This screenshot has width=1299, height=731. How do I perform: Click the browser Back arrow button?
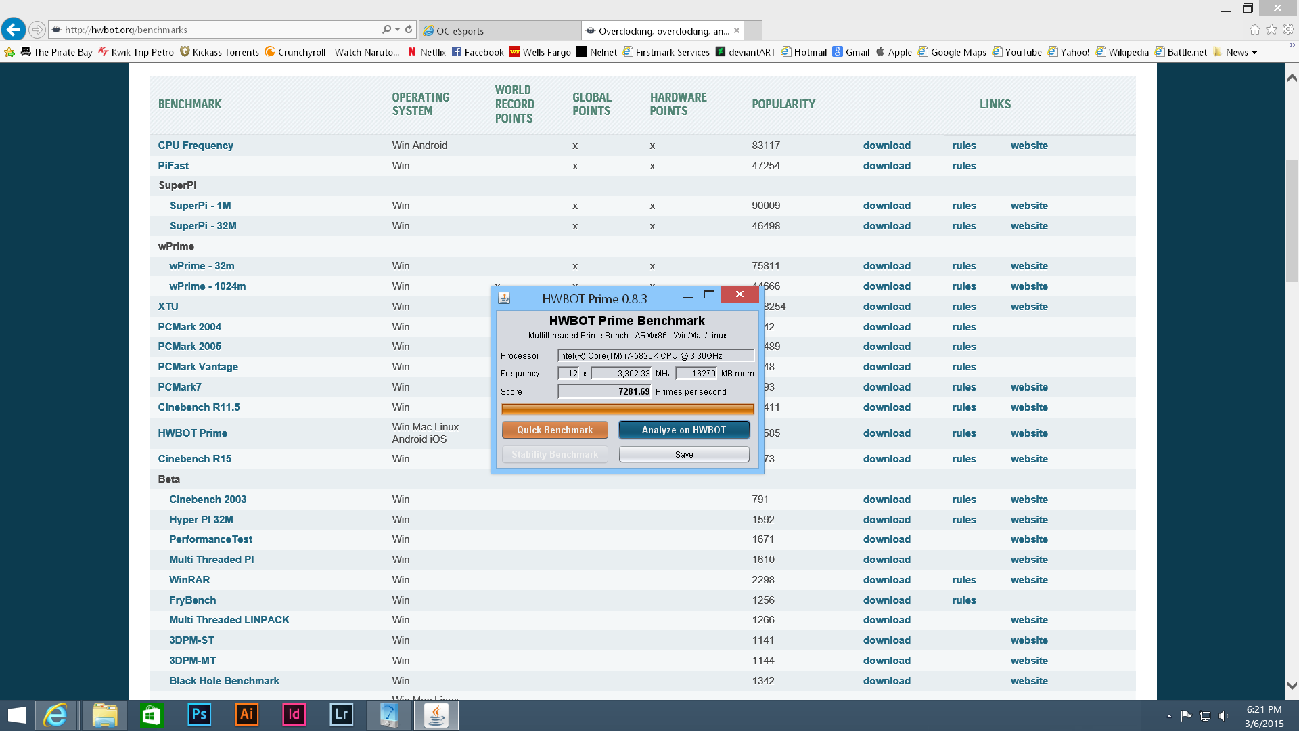14,30
